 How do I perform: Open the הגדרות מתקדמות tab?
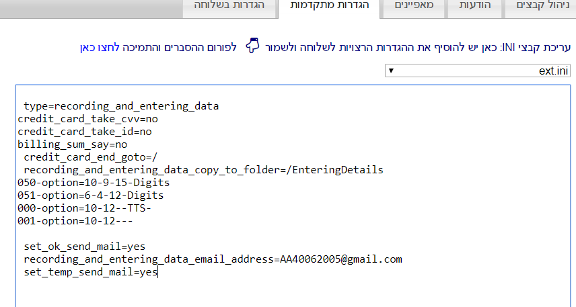coord(329,7)
